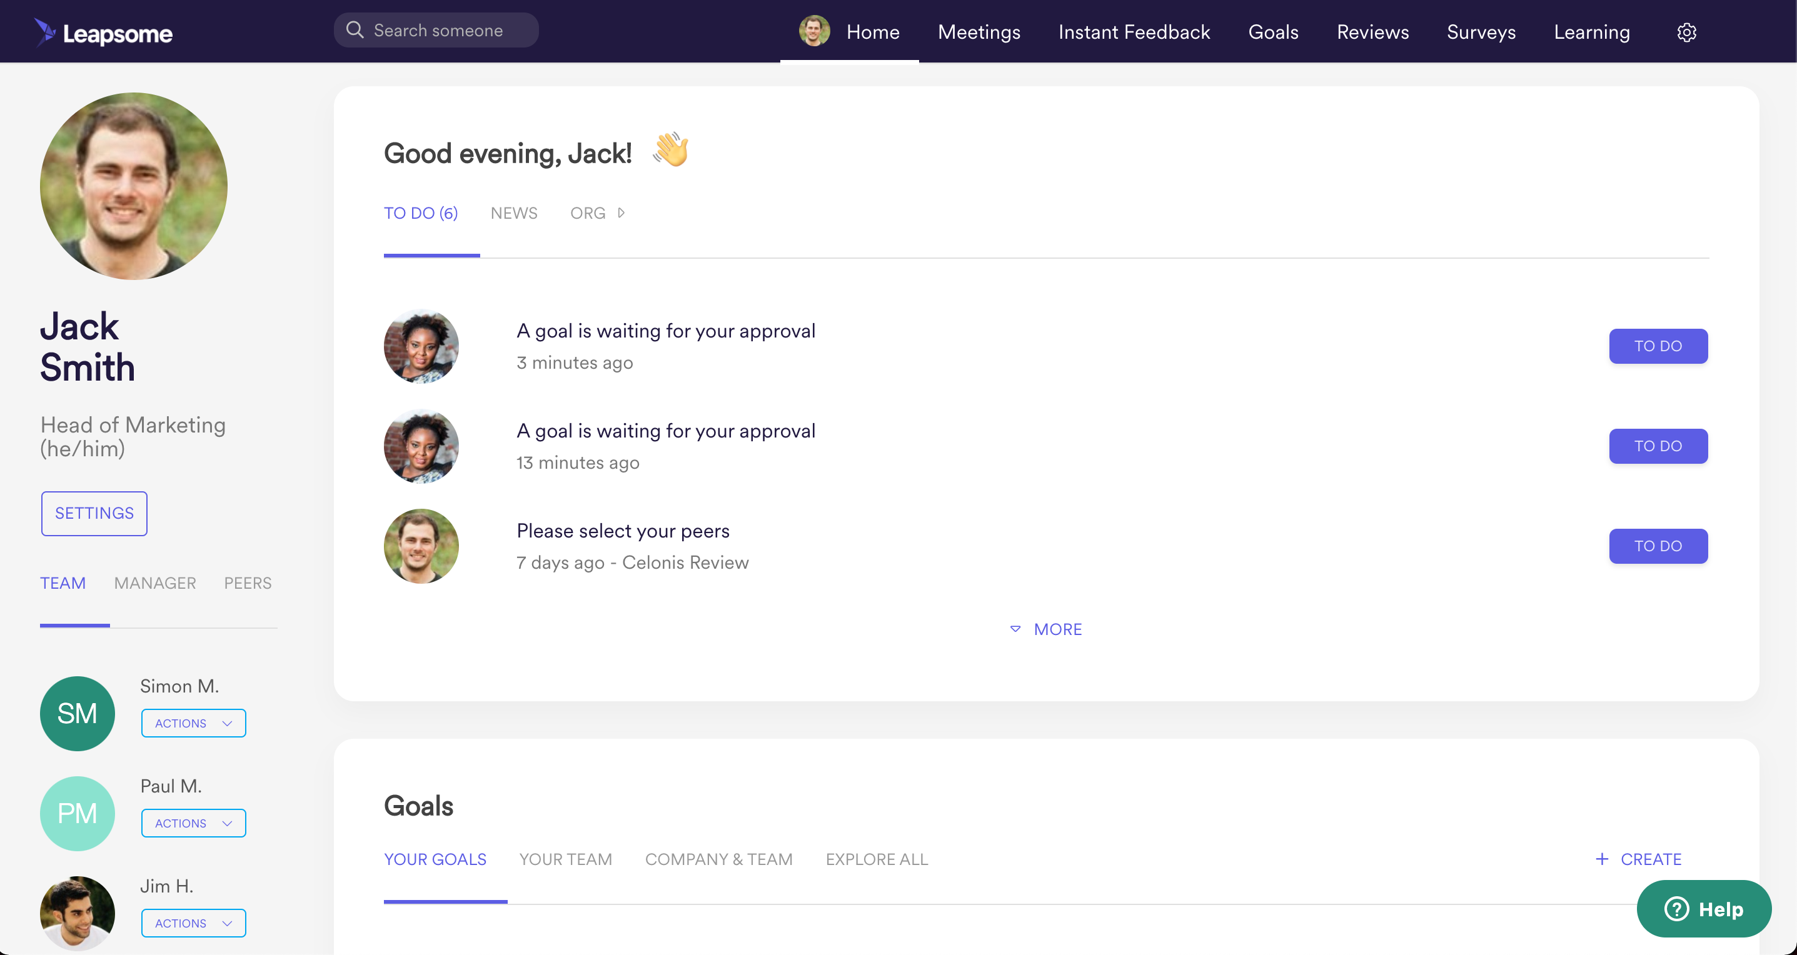The height and width of the screenshot is (955, 1797).
Task: Click TO DO on the Celonis Review item
Action: point(1658,546)
